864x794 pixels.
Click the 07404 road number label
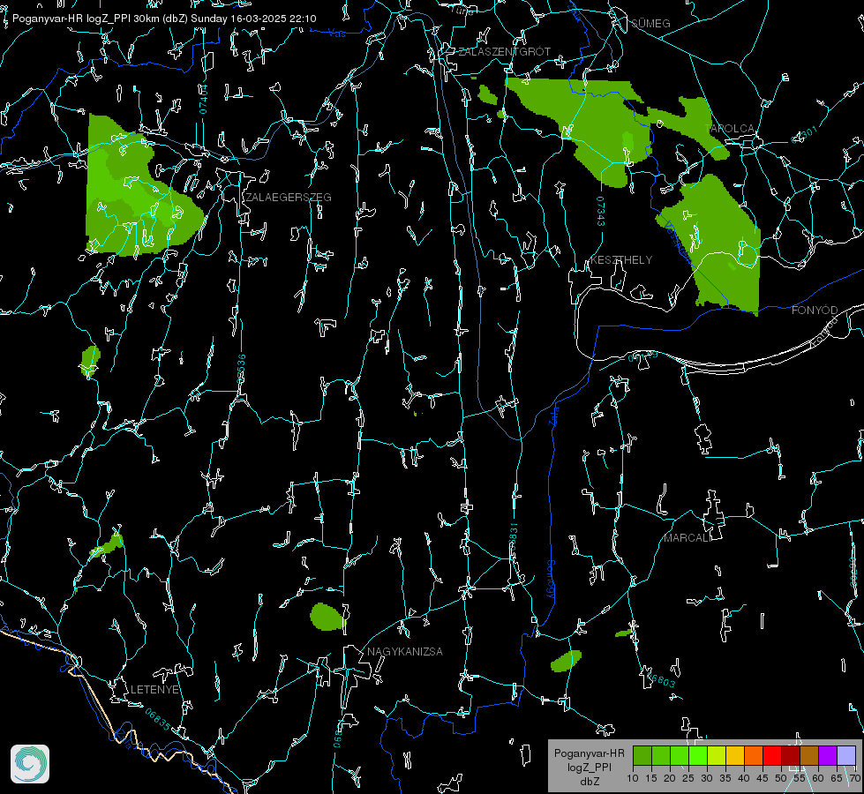(x=203, y=99)
